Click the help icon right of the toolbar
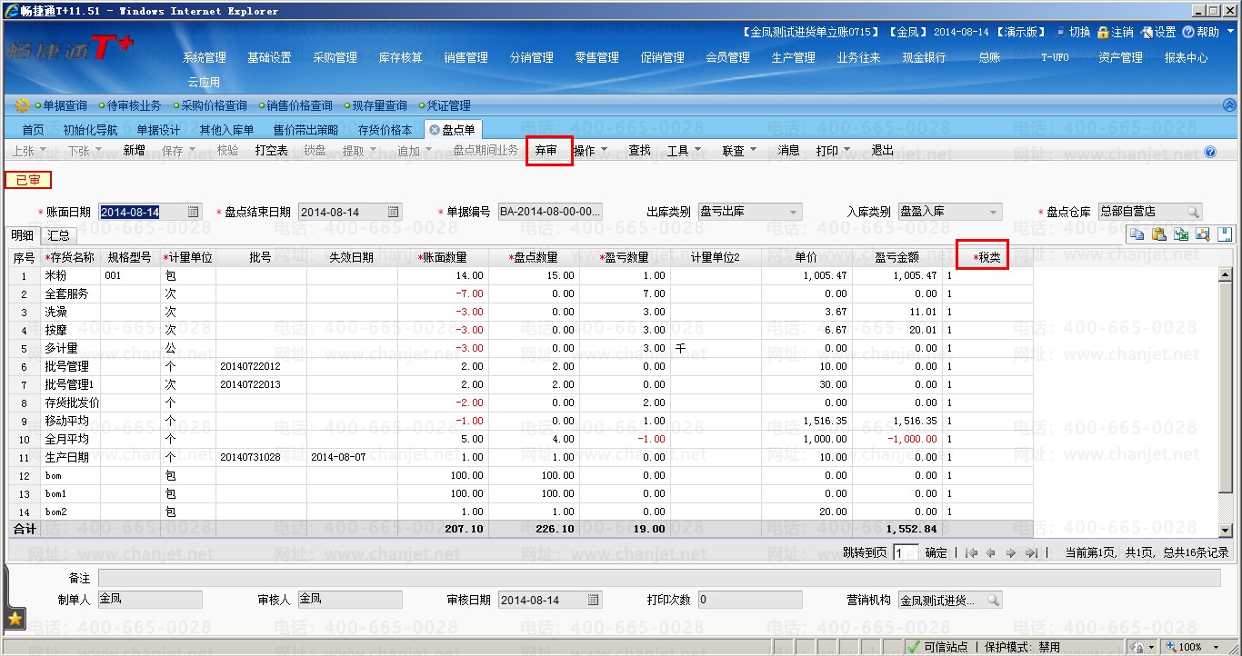 (x=1210, y=152)
